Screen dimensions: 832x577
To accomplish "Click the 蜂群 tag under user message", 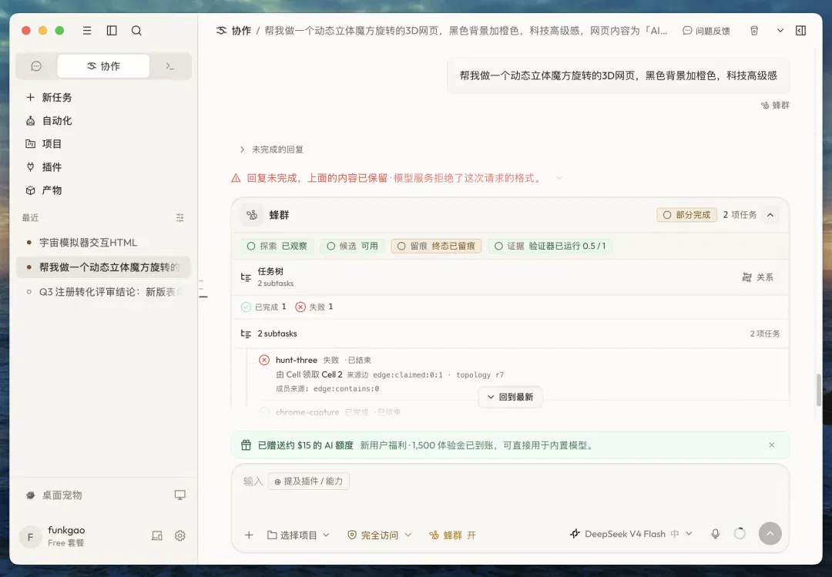I will click(x=775, y=106).
